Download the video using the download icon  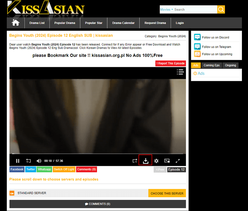click(146, 161)
